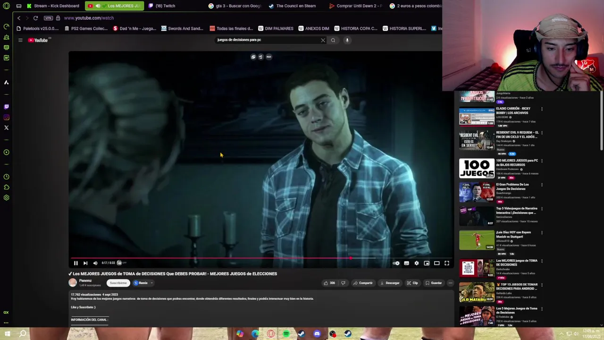Click the search magnifier button
This screenshot has height=340, width=604.
coord(333,40)
